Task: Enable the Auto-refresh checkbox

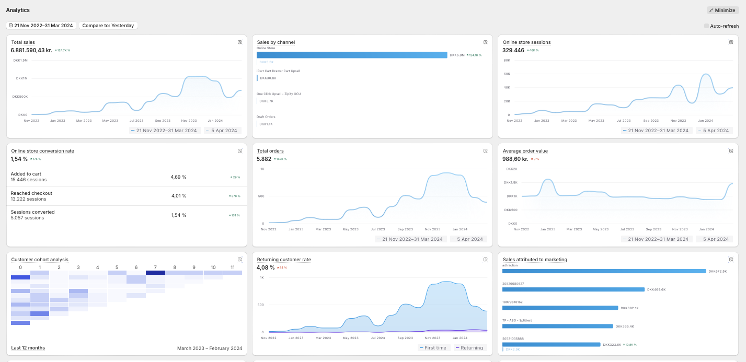Action: [x=707, y=26]
